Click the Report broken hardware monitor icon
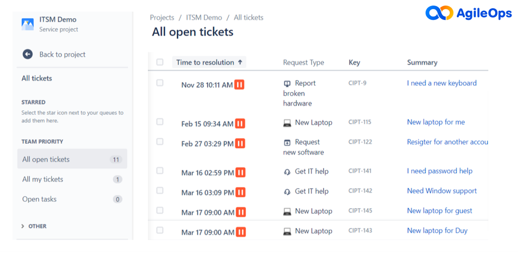This screenshot has width=519, height=253. pos(287,84)
